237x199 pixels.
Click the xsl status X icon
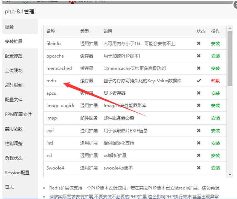199,155
